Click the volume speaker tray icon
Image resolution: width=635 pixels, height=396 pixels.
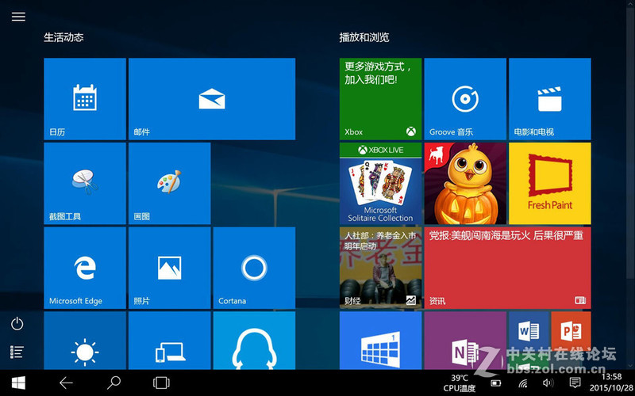pos(548,383)
